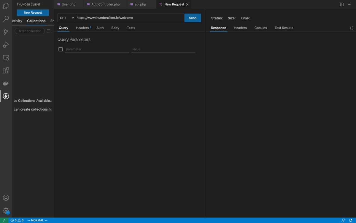
Task: Open Remote Explorer view
Action: click(x=6, y=58)
